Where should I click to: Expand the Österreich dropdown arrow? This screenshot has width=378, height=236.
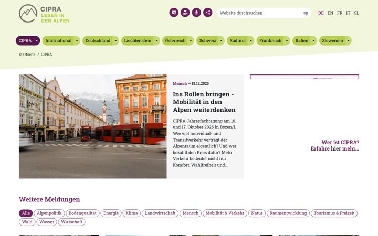pos(191,41)
